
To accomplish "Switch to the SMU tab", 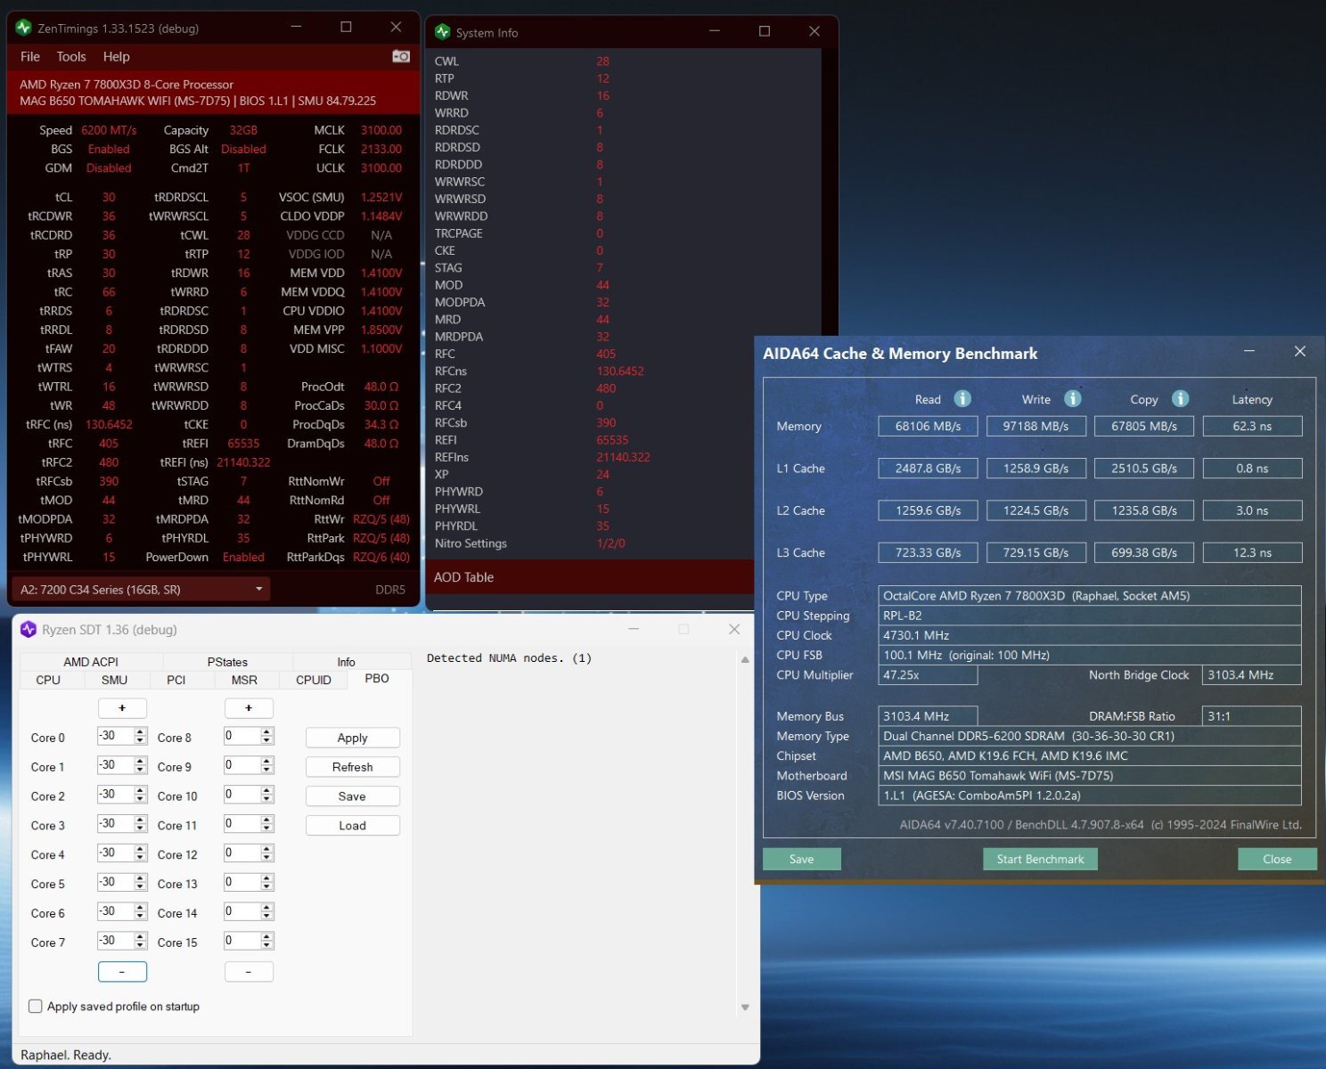I will pyautogui.click(x=114, y=680).
